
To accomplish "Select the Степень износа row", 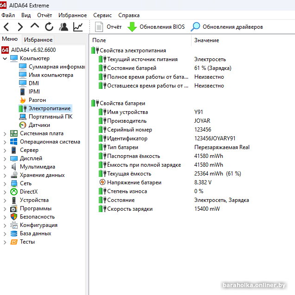I will pyautogui.click(x=127, y=191).
